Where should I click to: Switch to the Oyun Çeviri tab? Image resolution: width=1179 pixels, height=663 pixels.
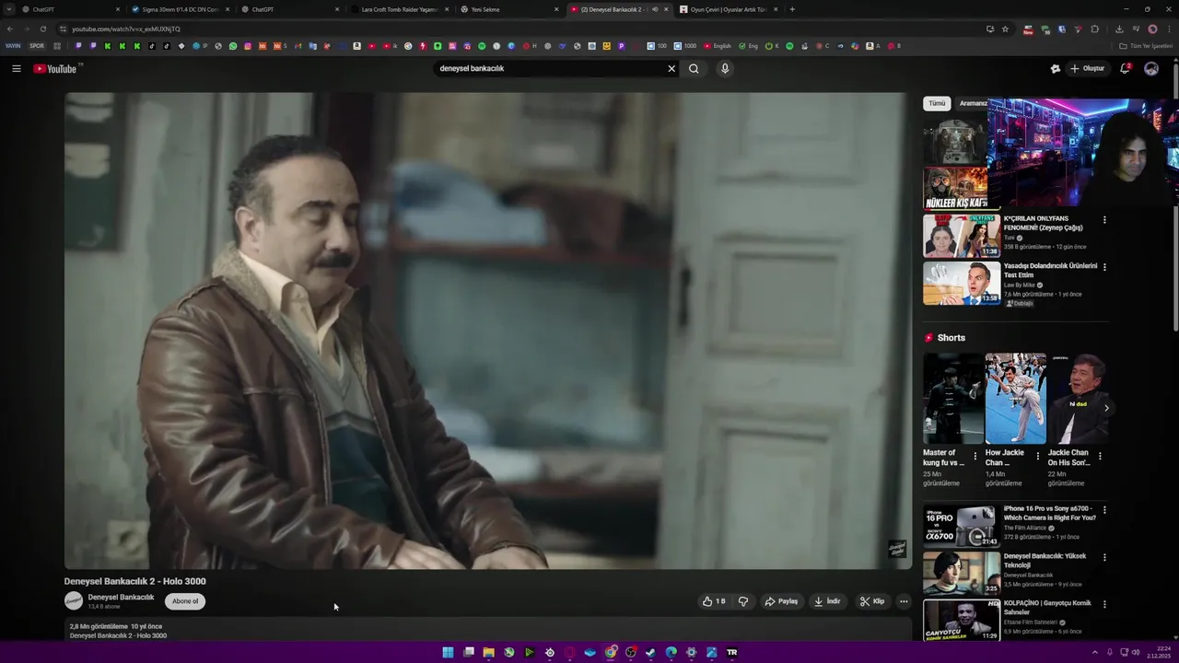[729, 9]
